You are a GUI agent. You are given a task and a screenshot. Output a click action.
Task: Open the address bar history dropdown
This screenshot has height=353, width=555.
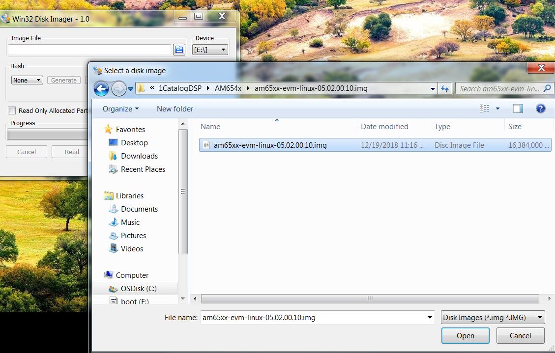[x=433, y=89]
